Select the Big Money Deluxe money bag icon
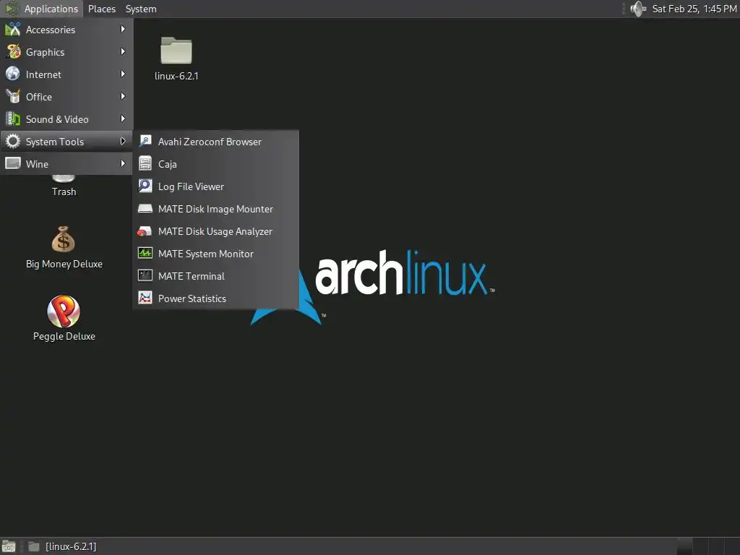740x555 pixels. (64, 239)
